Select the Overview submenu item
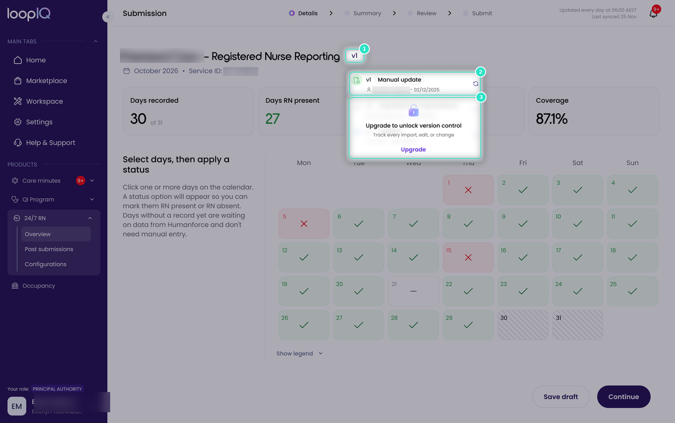This screenshot has height=423, width=675. point(56,234)
